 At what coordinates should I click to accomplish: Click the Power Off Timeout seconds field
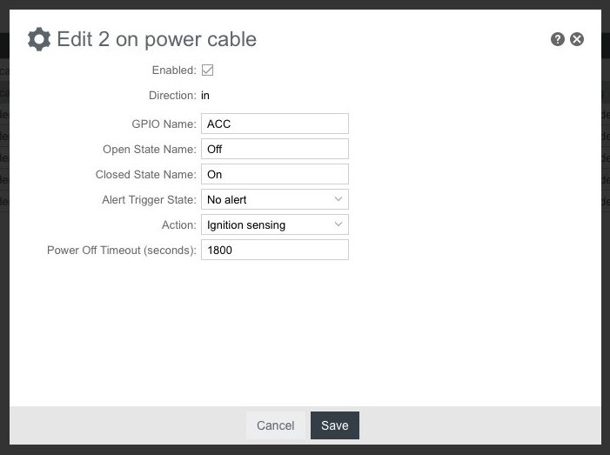tap(274, 250)
